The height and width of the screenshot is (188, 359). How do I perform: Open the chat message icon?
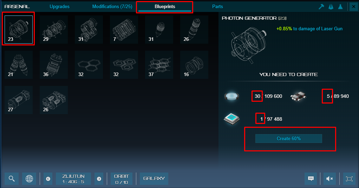pyautogui.click(x=311, y=178)
